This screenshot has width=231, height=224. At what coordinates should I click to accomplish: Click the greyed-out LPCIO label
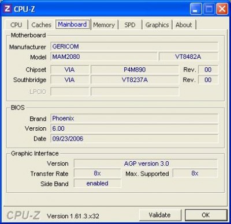[x=38, y=92]
